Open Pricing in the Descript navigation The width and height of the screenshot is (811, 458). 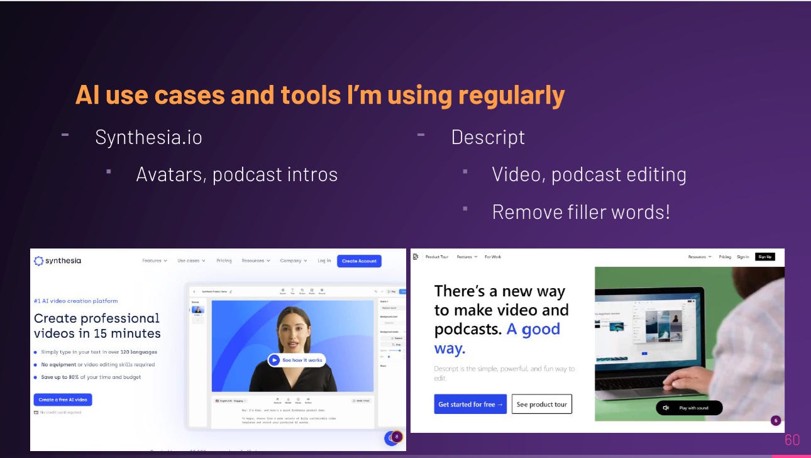coord(725,257)
